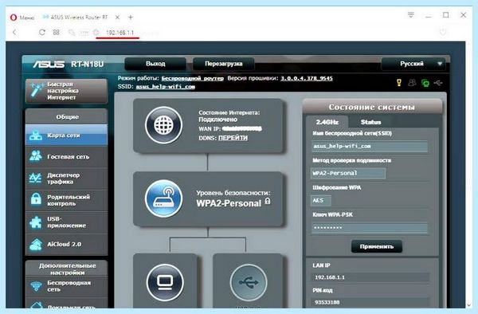The width and height of the screenshot is (478, 314).
Task: Click the yellow light bulb notification icon
Action: tap(399, 83)
